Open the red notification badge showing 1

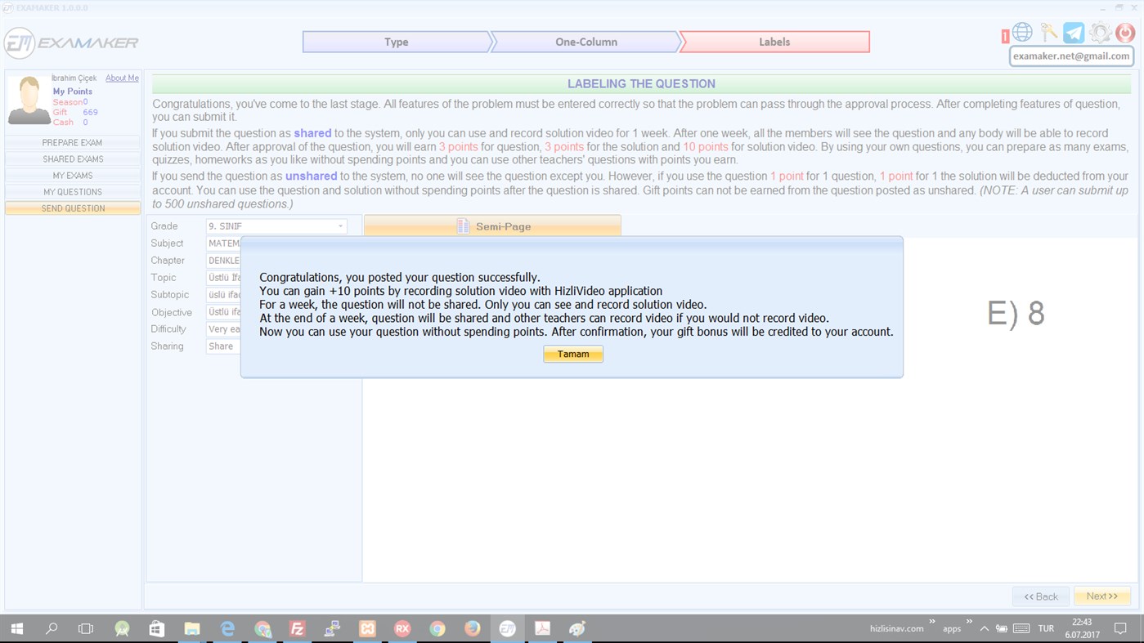1005,35
